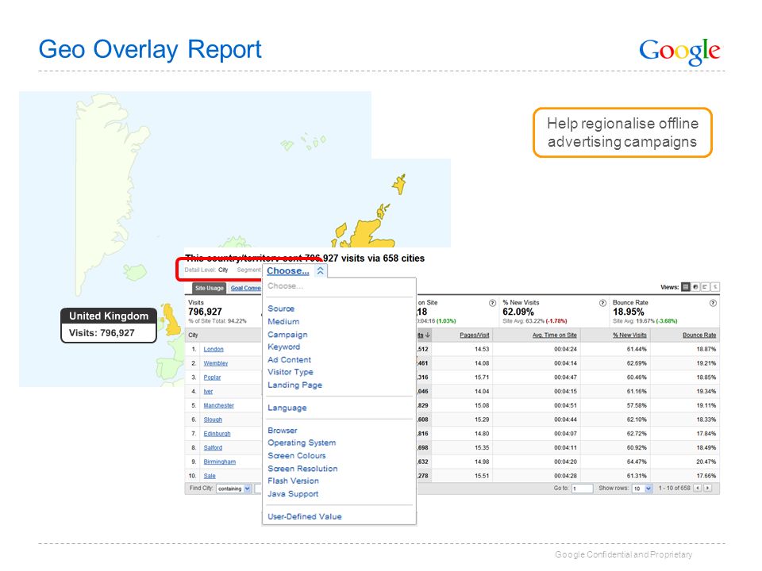Switch to the comparison view icon
The width and height of the screenshot is (762, 571).
(715, 287)
